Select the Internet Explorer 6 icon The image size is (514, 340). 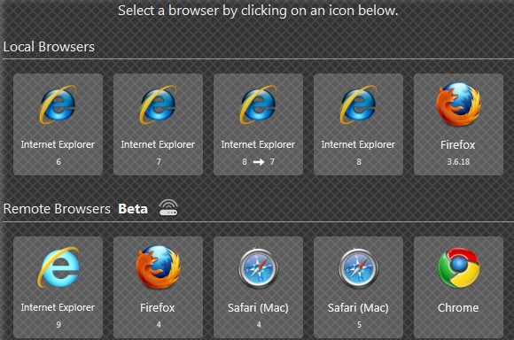point(58,104)
